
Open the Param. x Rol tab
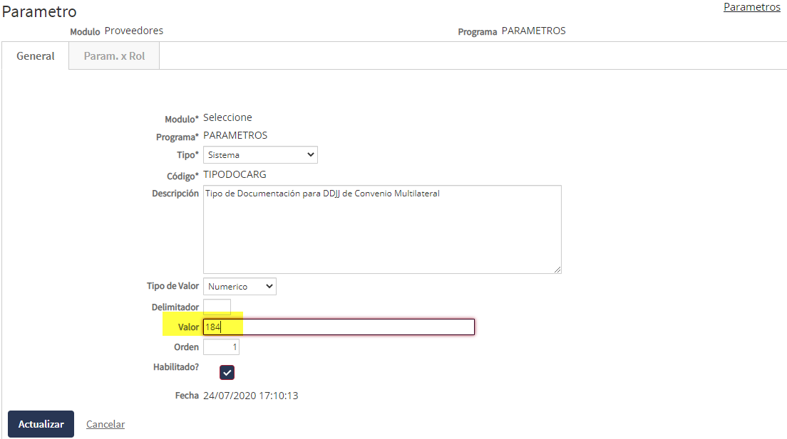(114, 56)
